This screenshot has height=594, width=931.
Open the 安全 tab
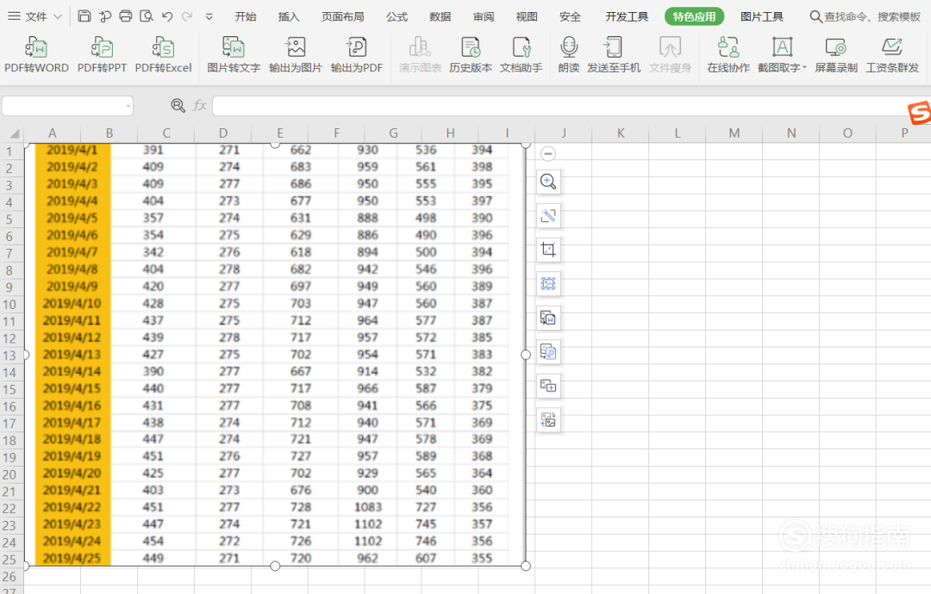570,16
